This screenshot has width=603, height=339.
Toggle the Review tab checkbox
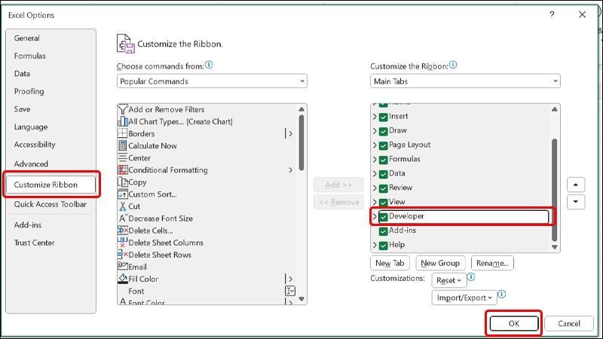point(384,188)
